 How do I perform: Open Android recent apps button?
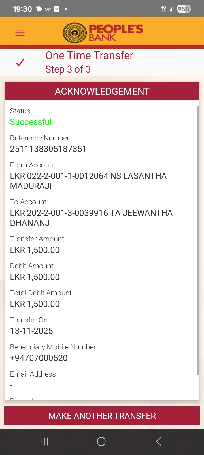pos(44,441)
